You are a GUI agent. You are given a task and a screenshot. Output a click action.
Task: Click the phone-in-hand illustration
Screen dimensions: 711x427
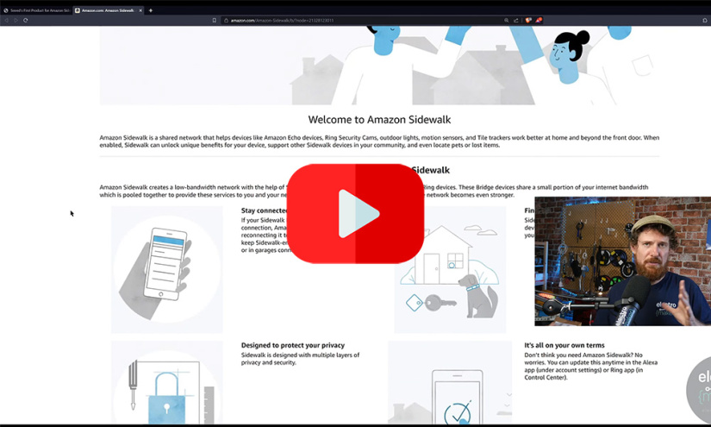167,269
